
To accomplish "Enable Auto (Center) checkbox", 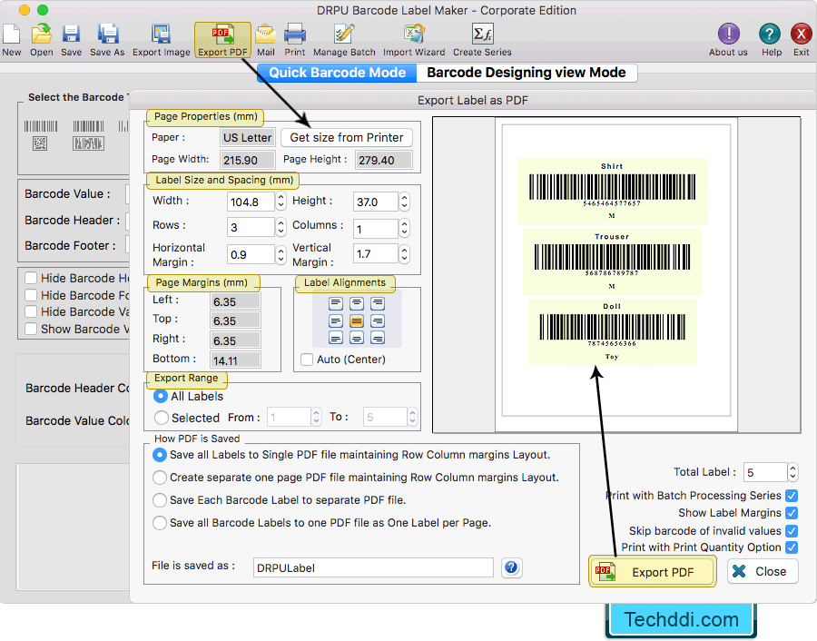I will tap(307, 360).
